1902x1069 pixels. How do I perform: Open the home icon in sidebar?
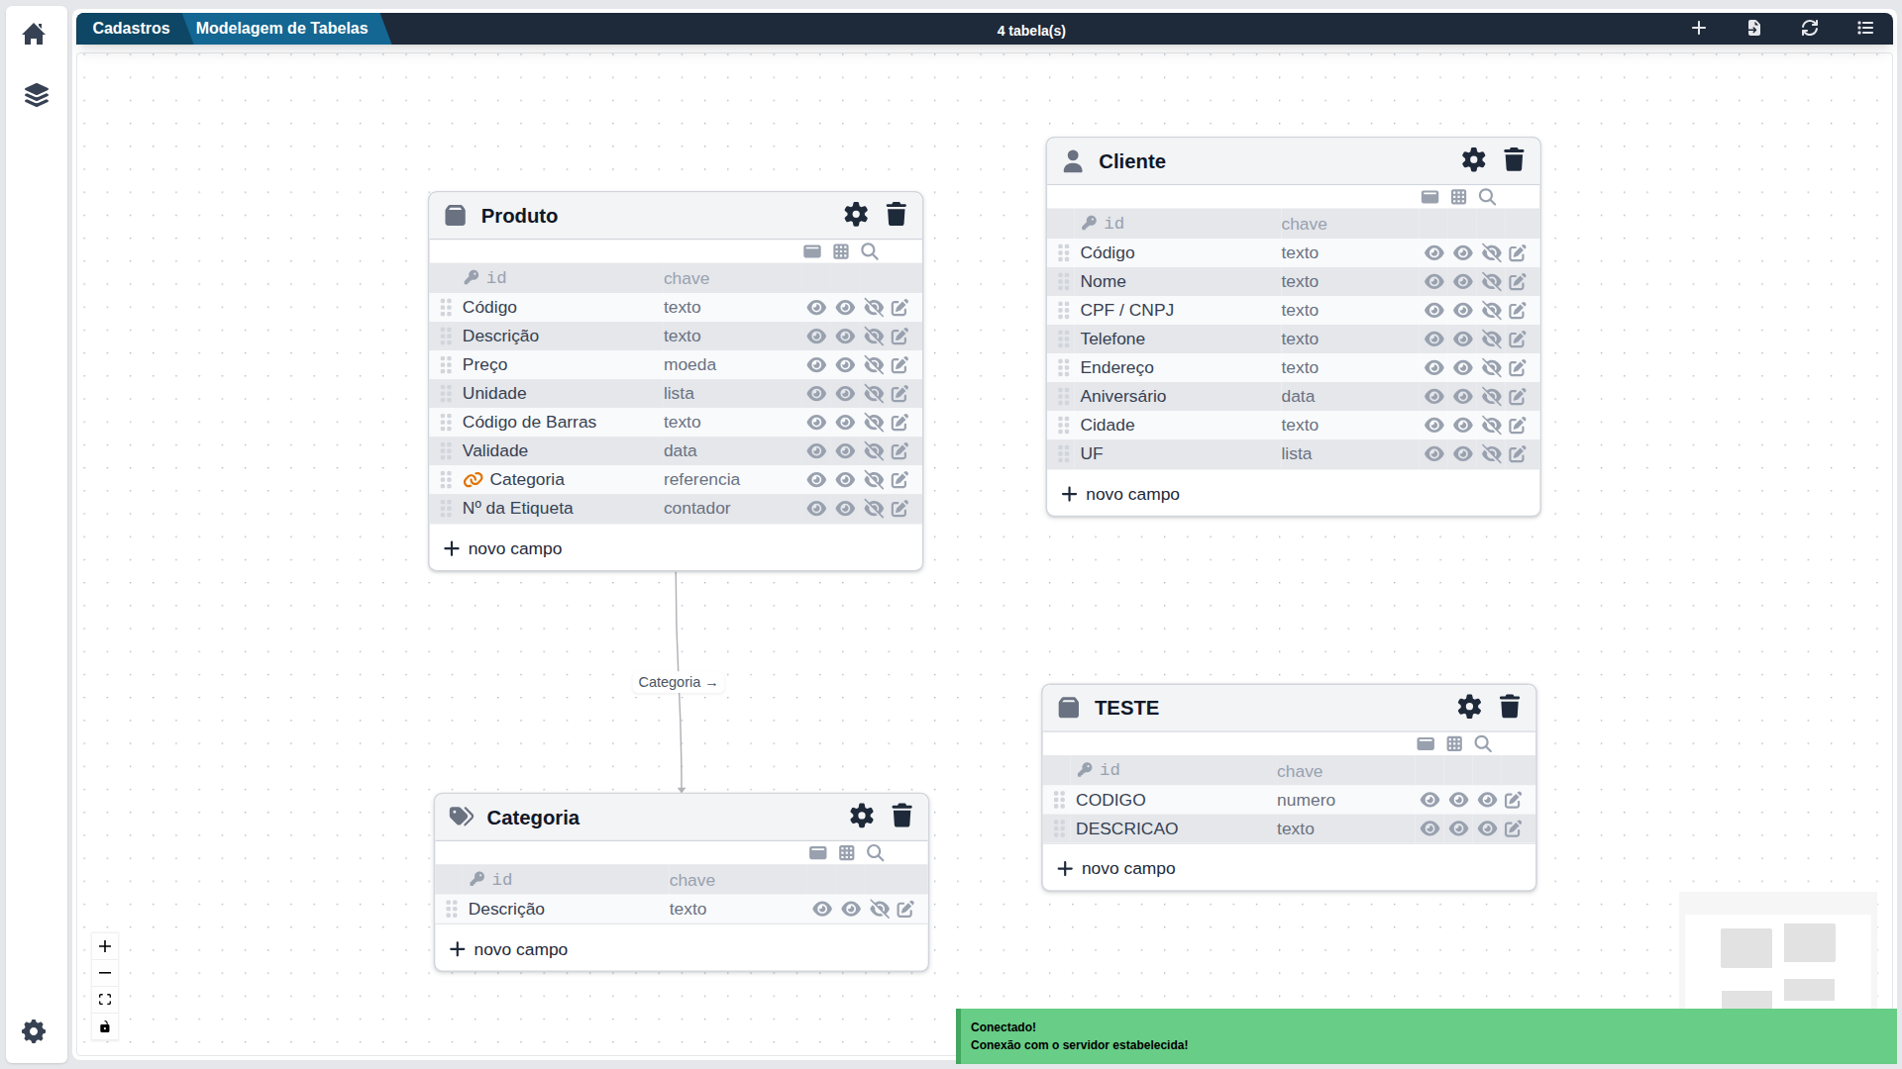pos(34,35)
